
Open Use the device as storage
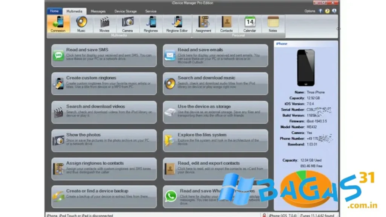(215, 112)
